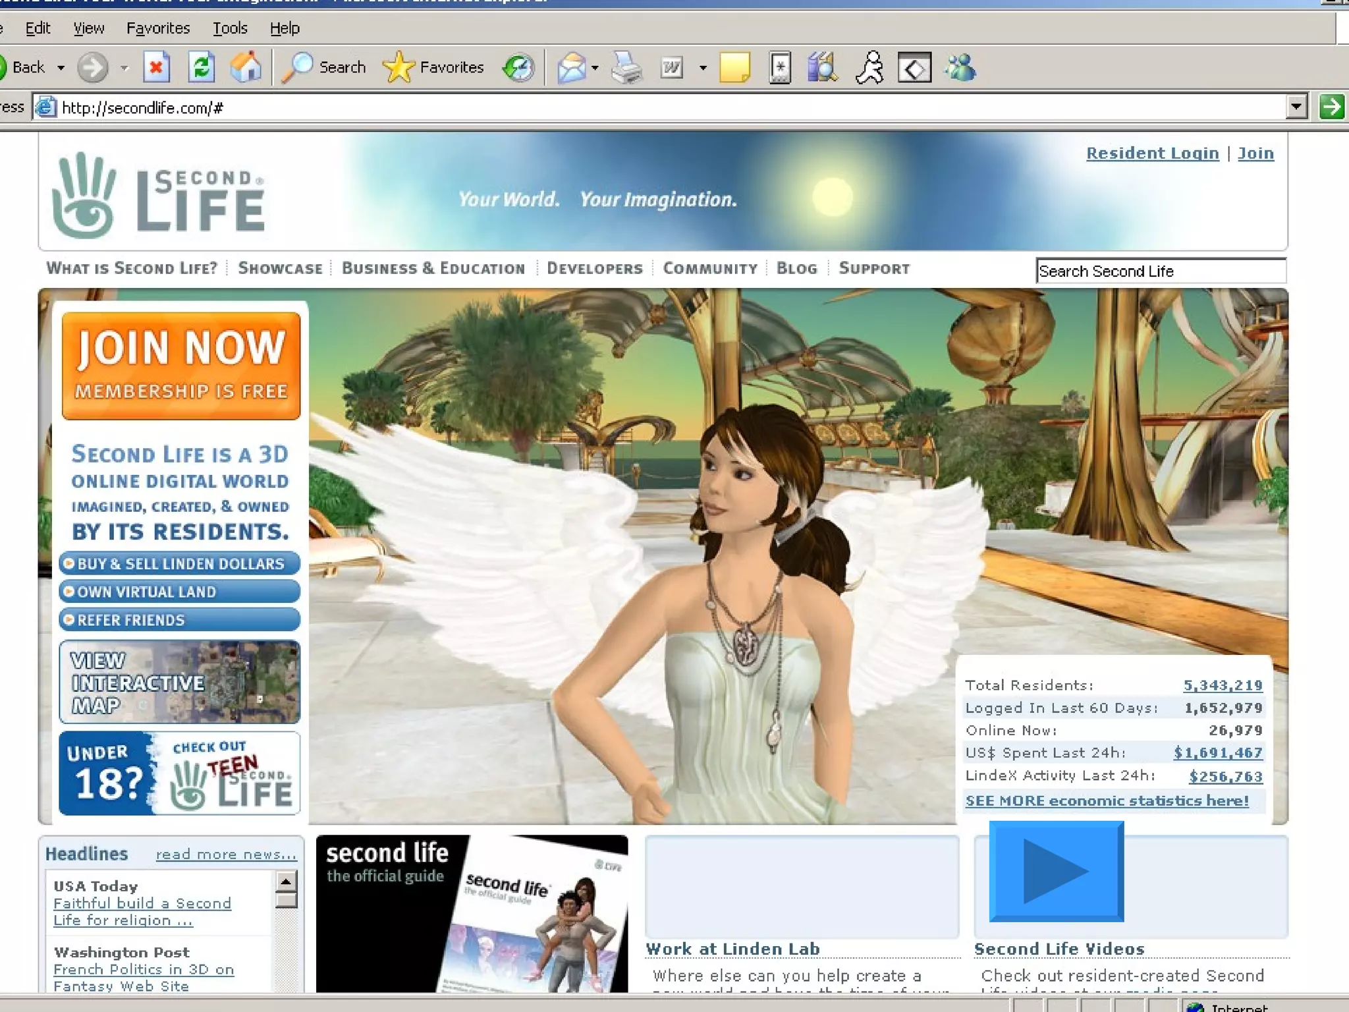Expand the Back button history dropdown
The image size is (1349, 1012).
pyautogui.click(x=61, y=68)
